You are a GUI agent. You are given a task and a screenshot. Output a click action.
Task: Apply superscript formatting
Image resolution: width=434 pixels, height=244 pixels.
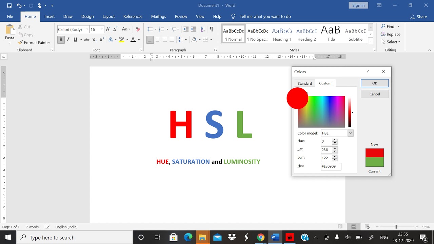coord(102,40)
